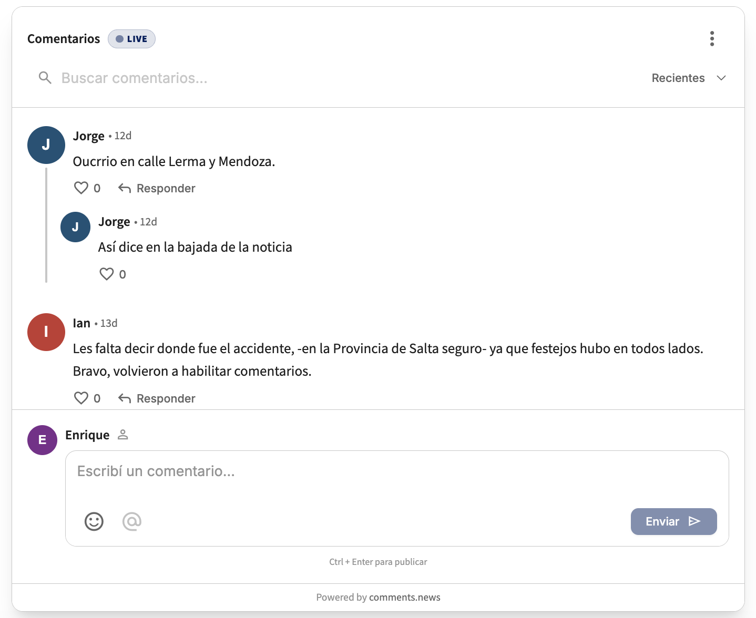Viewport: 756px width, 618px height.
Task: Click the LIVE status badge
Action: pyautogui.click(x=131, y=39)
